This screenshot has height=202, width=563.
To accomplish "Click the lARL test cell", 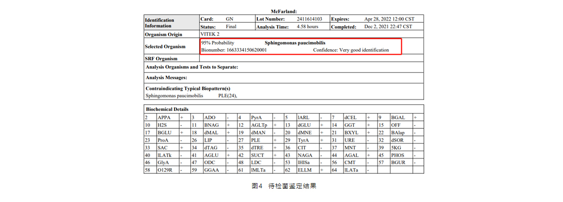I will click(308, 117).
